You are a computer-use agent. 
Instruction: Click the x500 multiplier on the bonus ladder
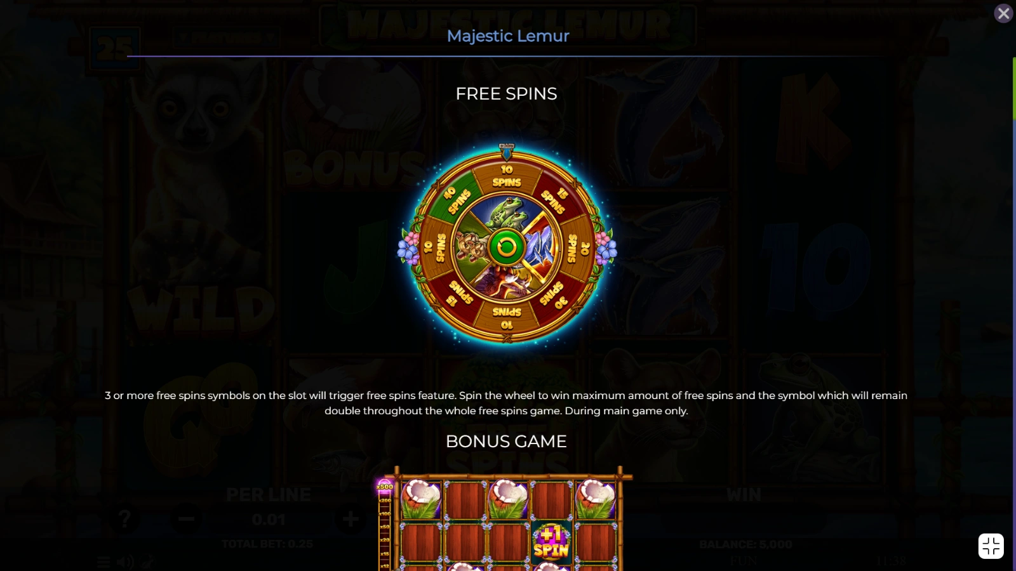pyautogui.click(x=385, y=487)
